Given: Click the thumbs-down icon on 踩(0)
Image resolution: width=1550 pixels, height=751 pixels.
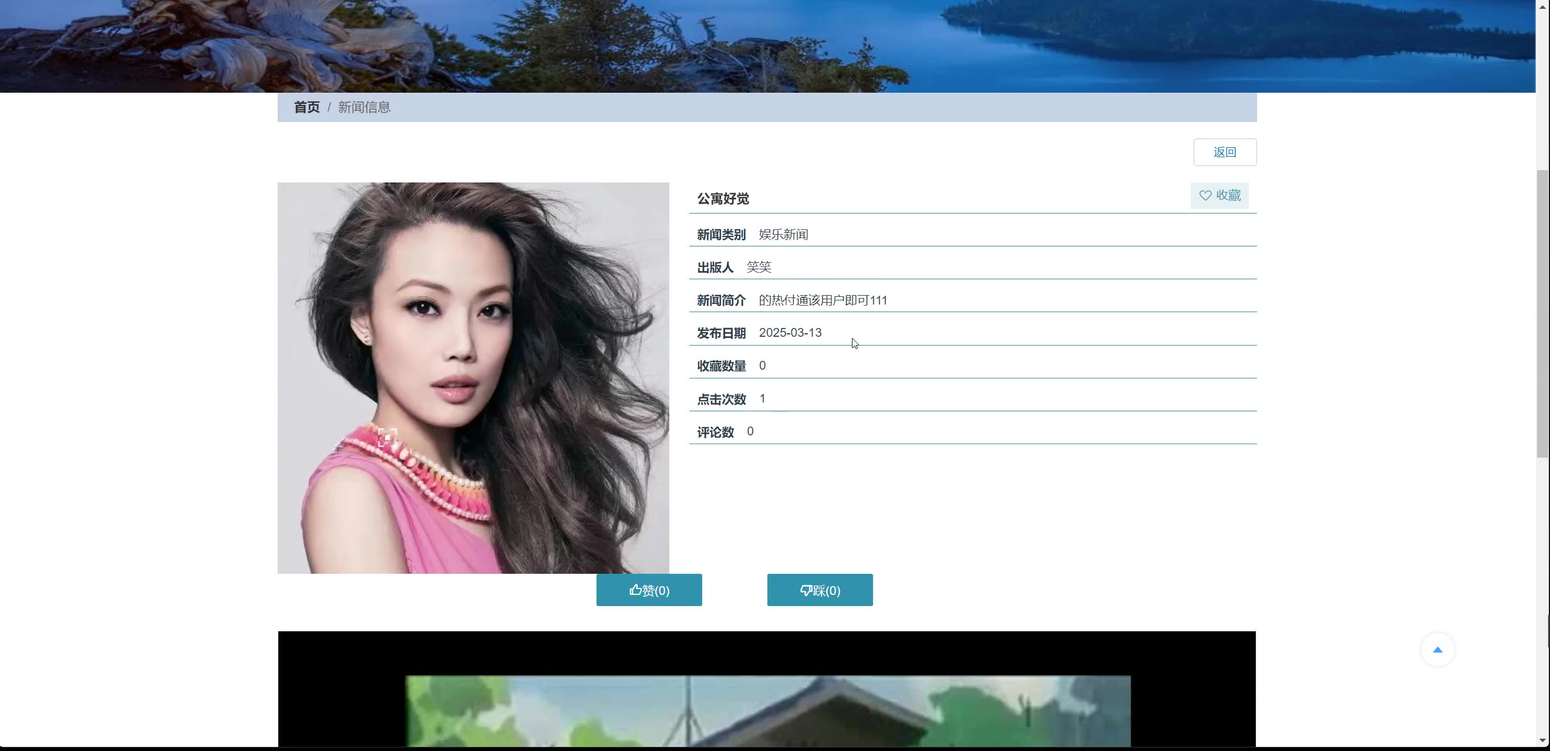Looking at the screenshot, I should pos(806,590).
